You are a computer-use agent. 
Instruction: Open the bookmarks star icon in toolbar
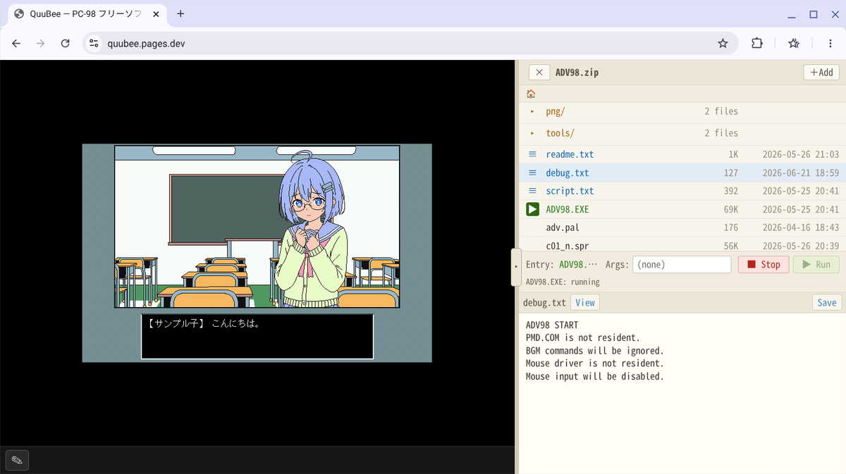pos(794,44)
